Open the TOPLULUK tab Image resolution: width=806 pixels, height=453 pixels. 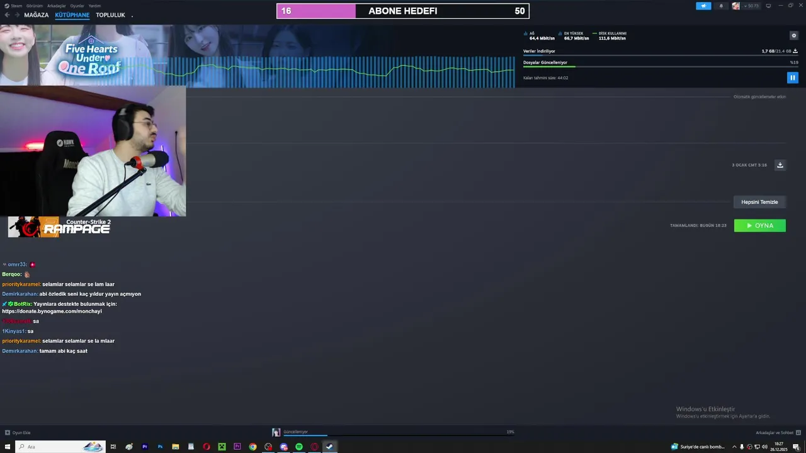pyautogui.click(x=110, y=15)
